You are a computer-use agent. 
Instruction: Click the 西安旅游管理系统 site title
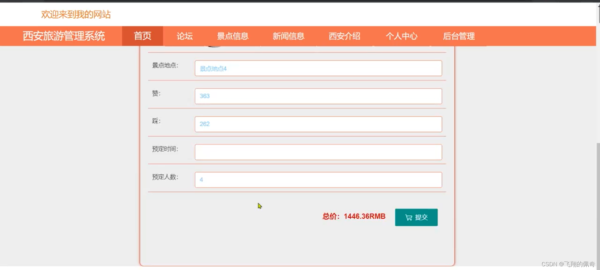(x=64, y=36)
